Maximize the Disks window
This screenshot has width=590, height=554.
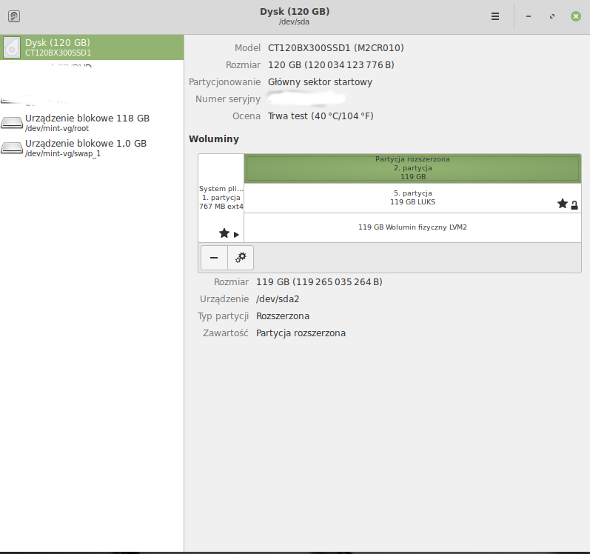552,16
